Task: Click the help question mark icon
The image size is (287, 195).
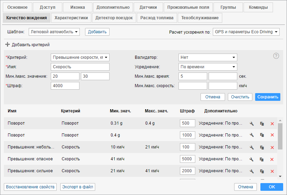Action: [x=276, y=56]
